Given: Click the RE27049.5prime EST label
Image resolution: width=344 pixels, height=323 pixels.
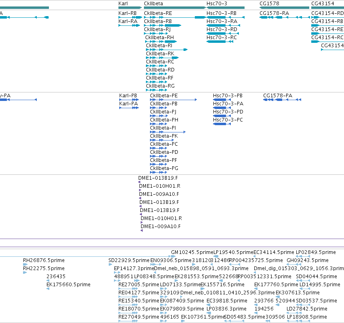Looking at the screenshot, I should click(x=139, y=317).
